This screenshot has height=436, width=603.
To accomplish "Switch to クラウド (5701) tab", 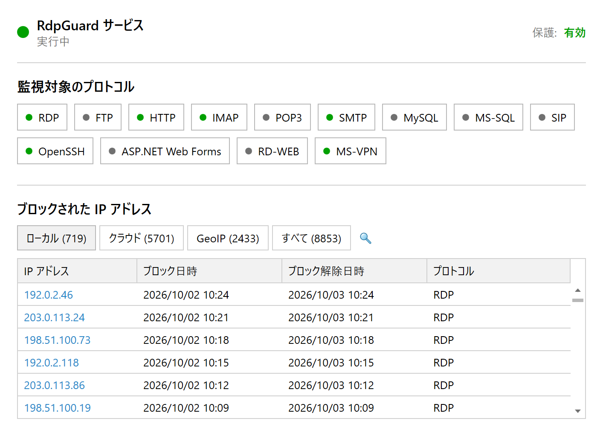I will (x=142, y=238).
